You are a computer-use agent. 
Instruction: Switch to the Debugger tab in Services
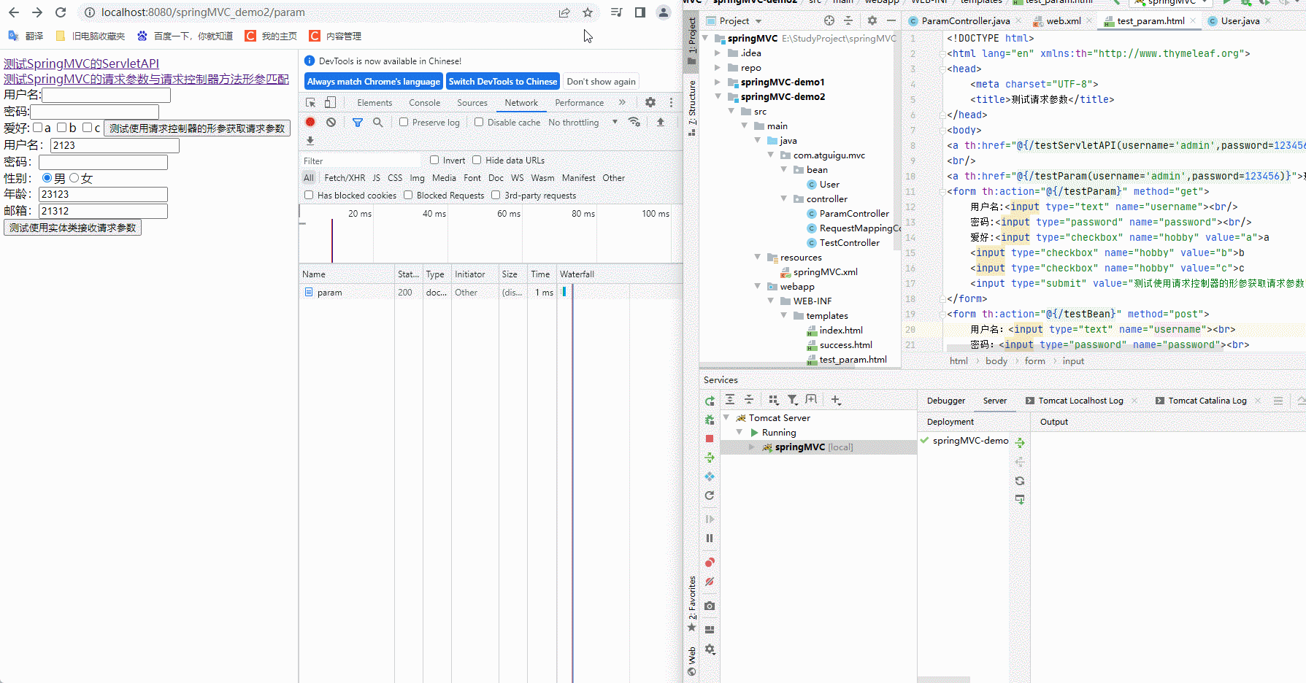coord(946,401)
